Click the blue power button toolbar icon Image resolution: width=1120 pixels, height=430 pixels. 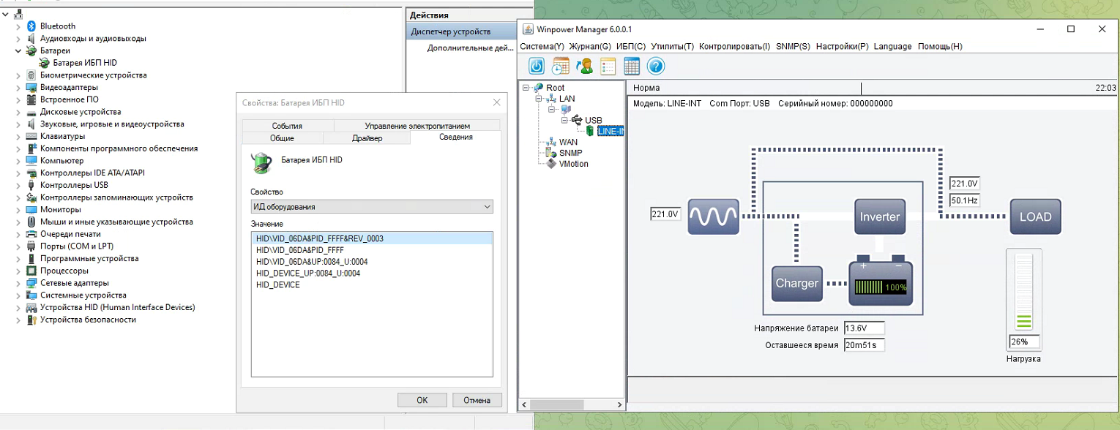[x=537, y=67]
